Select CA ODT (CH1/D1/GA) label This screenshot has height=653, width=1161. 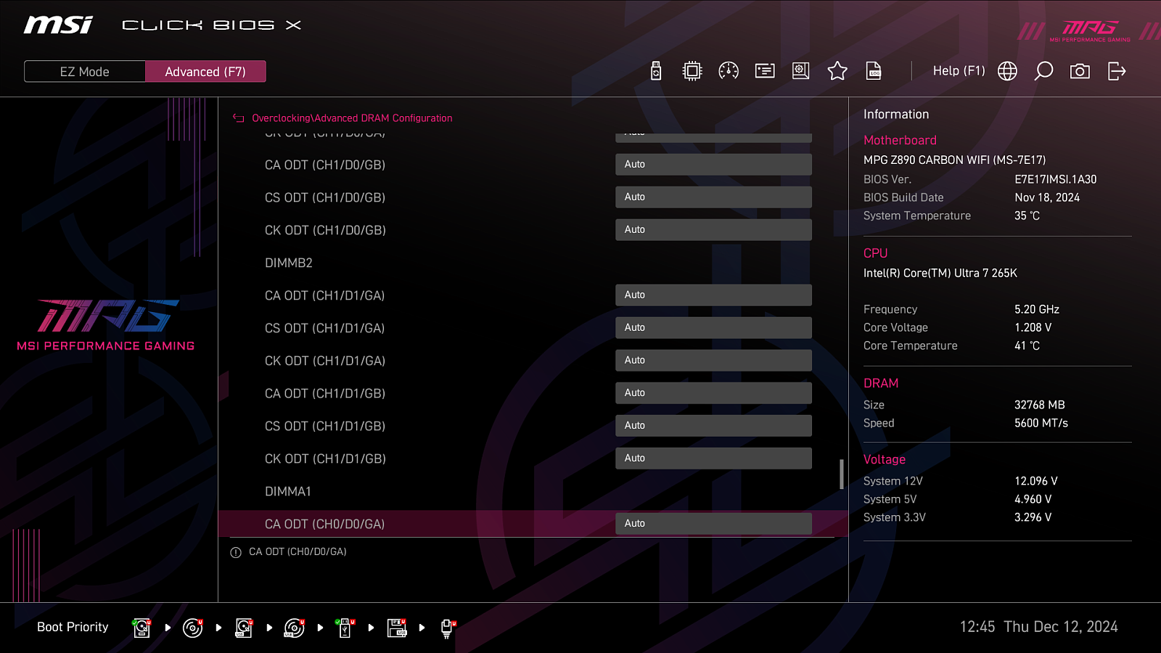pos(325,296)
